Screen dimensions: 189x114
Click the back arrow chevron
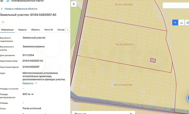[x=2, y=9]
